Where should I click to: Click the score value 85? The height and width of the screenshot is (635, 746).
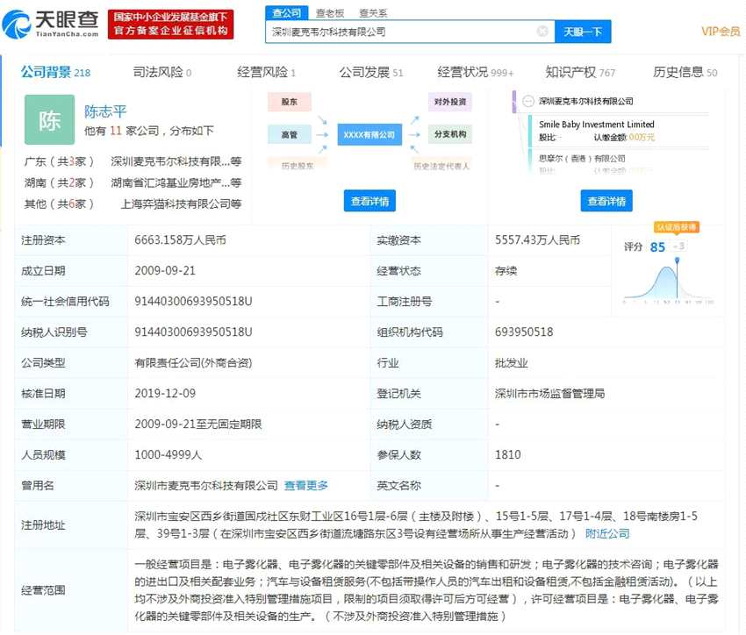657,246
